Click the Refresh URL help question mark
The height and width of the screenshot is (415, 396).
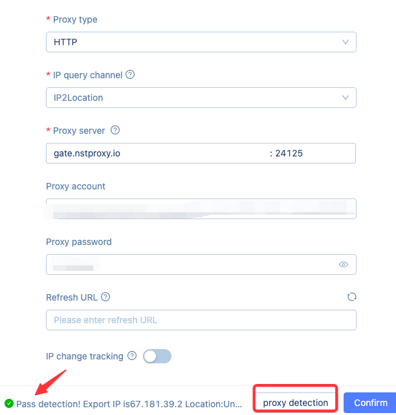pos(105,297)
